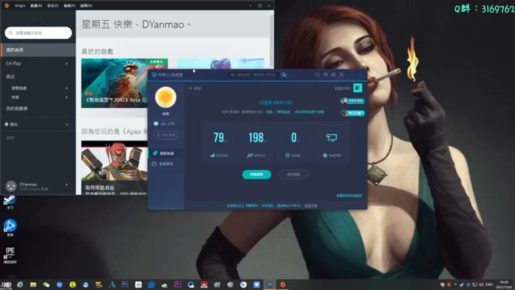This screenshot has width=515, height=290.
Task: Click 查看详情 link in bottom banner
Action: (311, 206)
